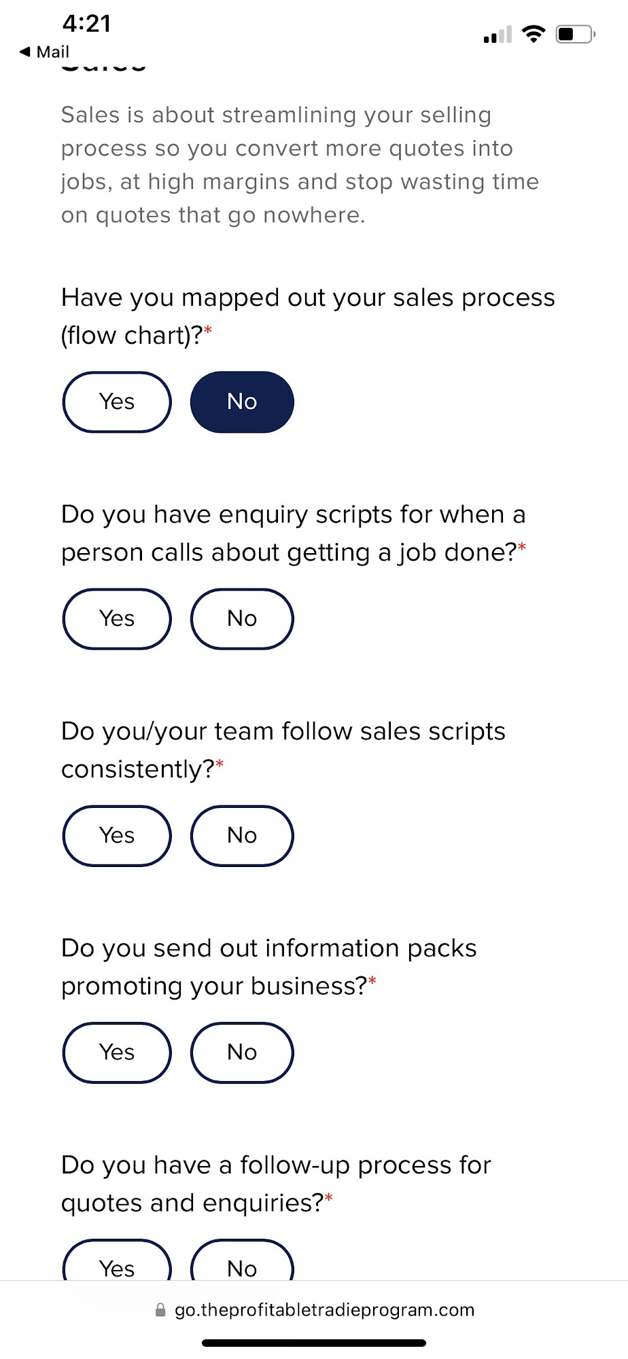Image resolution: width=628 pixels, height=1359 pixels.
Task: Answer Yes to sending information packs
Action: 117,1052
